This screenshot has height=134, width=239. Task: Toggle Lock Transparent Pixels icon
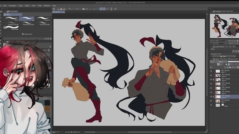coord(229,64)
